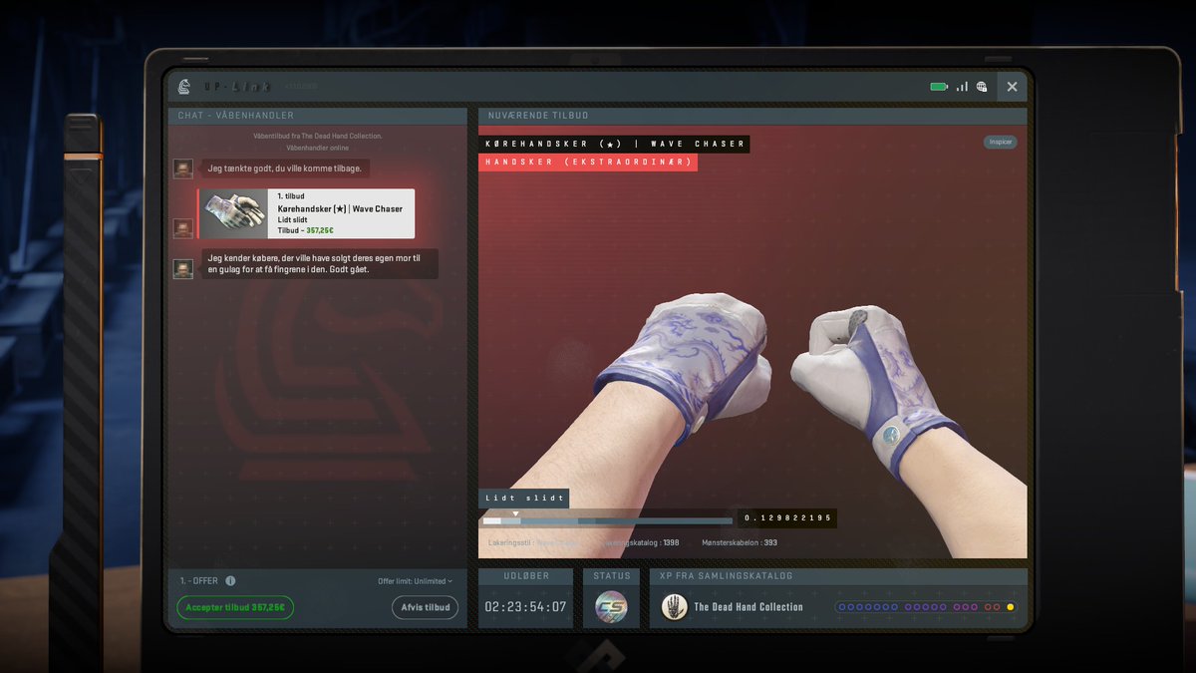The image size is (1196, 673).
Task: Open the Wave Chaser gloves offer thumbnail
Action: (x=234, y=213)
